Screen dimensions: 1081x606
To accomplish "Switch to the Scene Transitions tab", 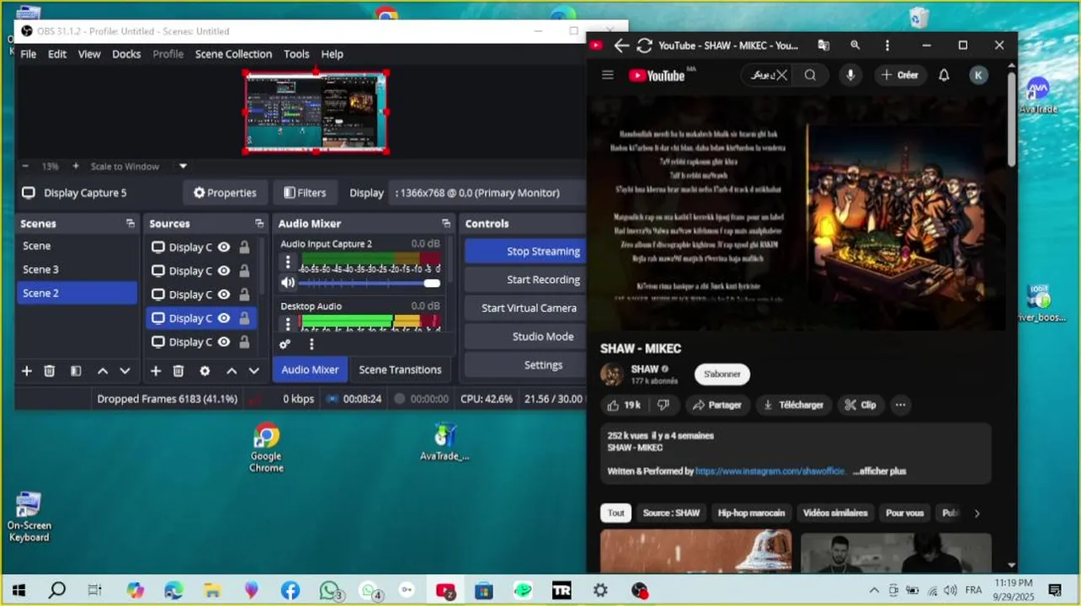I will pyautogui.click(x=400, y=369).
